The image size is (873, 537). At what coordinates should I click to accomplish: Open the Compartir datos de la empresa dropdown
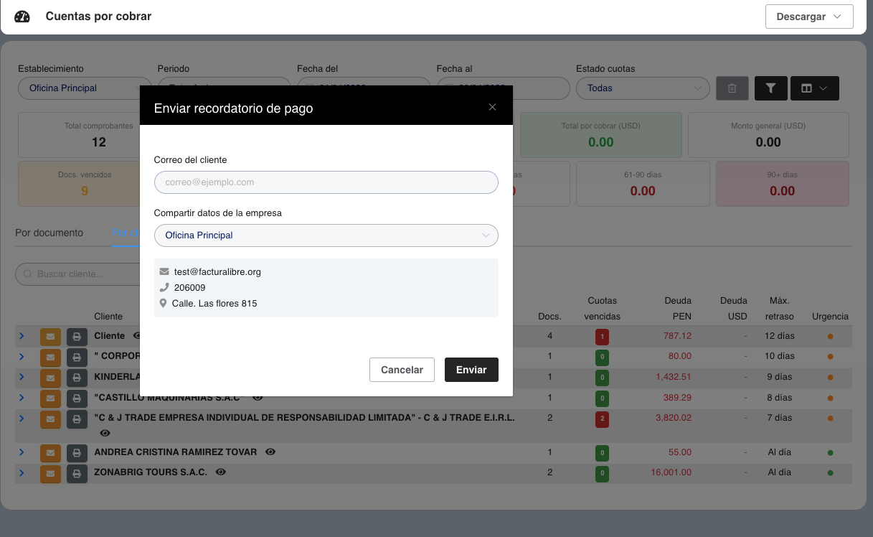(326, 235)
